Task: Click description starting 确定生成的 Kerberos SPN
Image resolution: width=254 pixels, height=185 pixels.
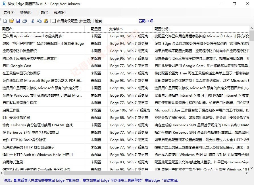Action: (x=202, y=125)
